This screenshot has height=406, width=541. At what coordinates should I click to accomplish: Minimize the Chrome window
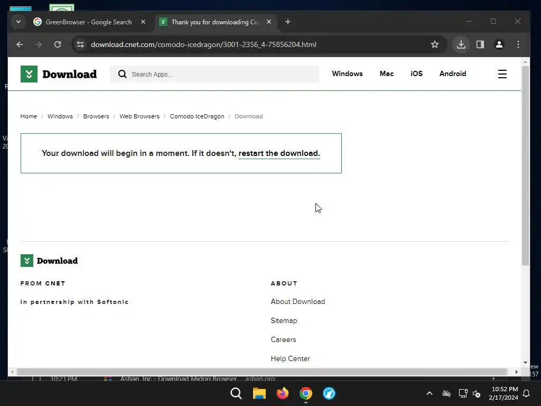[x=469, y=21]
